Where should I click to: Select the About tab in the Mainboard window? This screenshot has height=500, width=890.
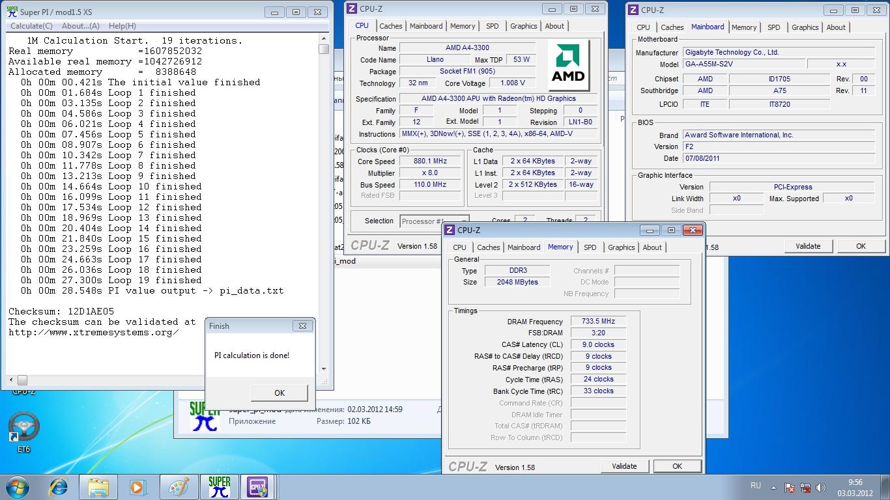[x=836, y=27]
